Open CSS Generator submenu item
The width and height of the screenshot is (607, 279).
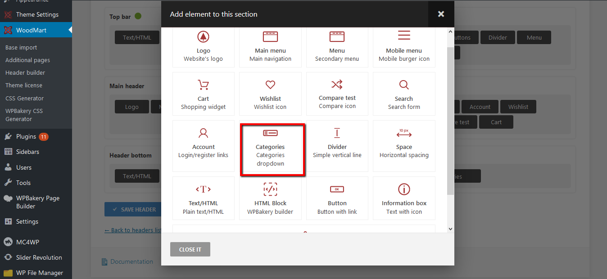[x=25, y=98]
